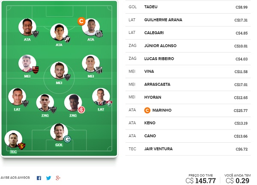
Task: Click the Fluminense crest on the right LAT
Action: (110, 104)
